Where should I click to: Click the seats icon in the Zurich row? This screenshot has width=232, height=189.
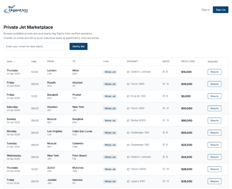pos(164,169)
